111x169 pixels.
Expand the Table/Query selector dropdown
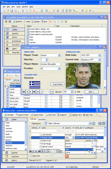90,124
